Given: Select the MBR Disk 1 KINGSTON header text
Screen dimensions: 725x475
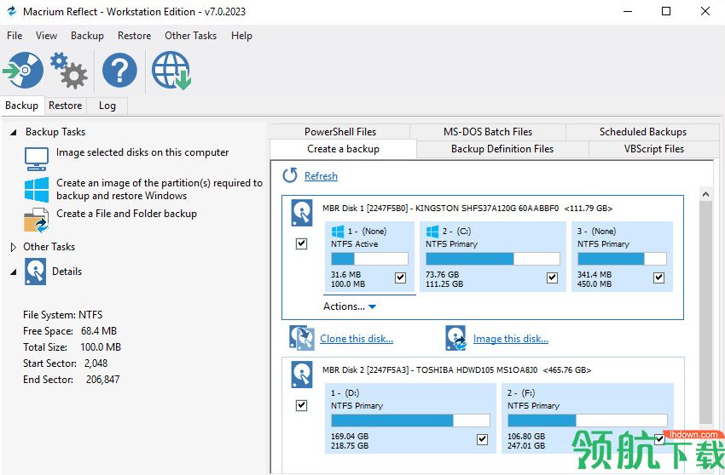Looking at the screenshot, I should click(467, 209).
